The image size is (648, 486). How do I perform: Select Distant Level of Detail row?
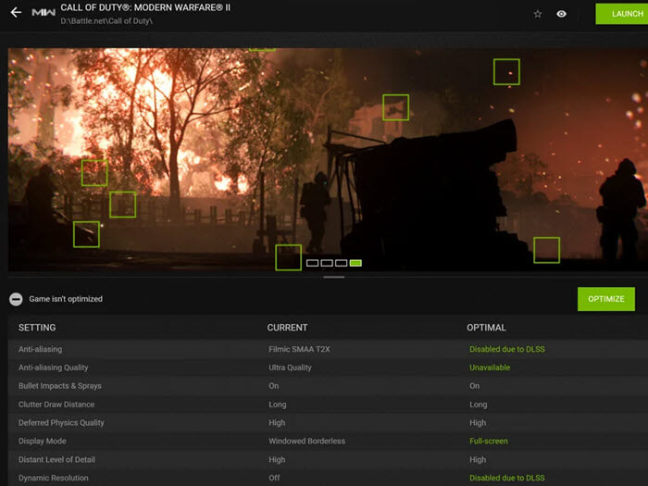(328, 459)
